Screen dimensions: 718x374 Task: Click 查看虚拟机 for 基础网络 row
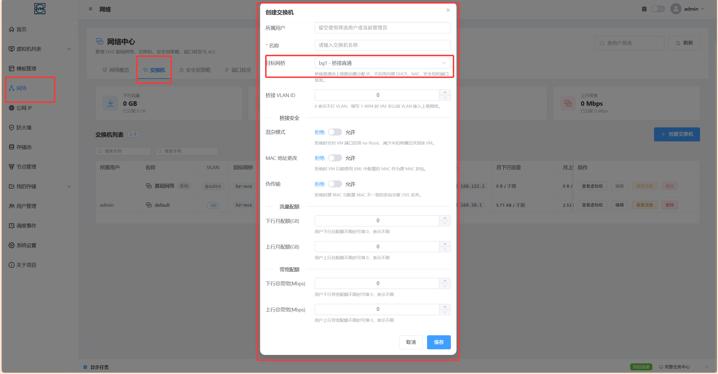click(x=592, y=186)
